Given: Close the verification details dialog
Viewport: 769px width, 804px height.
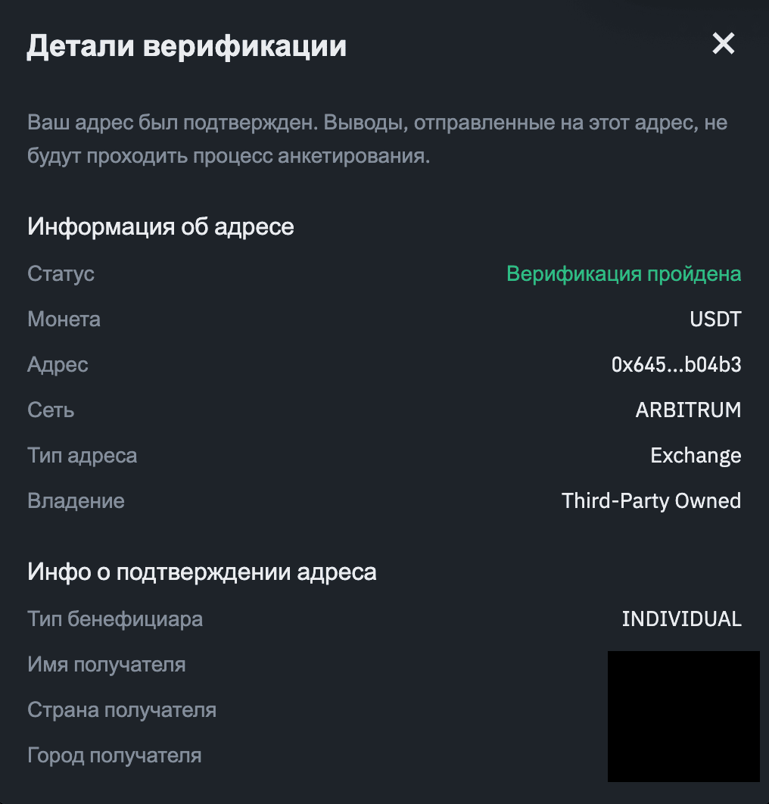Looking at the screenshot, I should pos(723,44).
